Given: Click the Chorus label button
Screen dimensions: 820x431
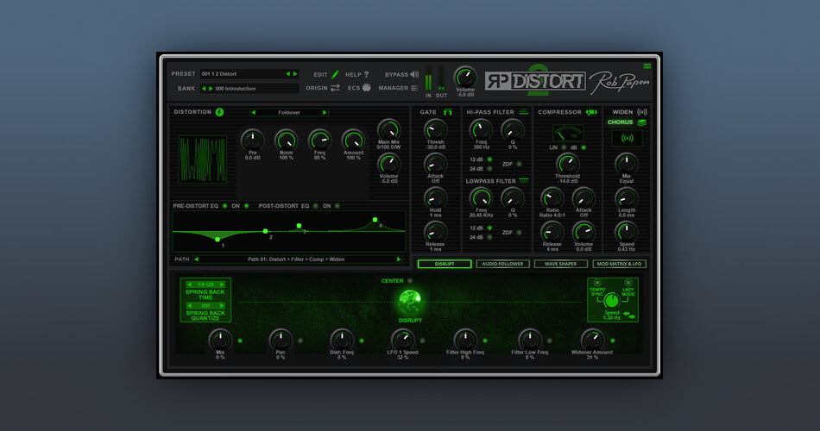Looking at the screenshot, I should coord(621,122).
